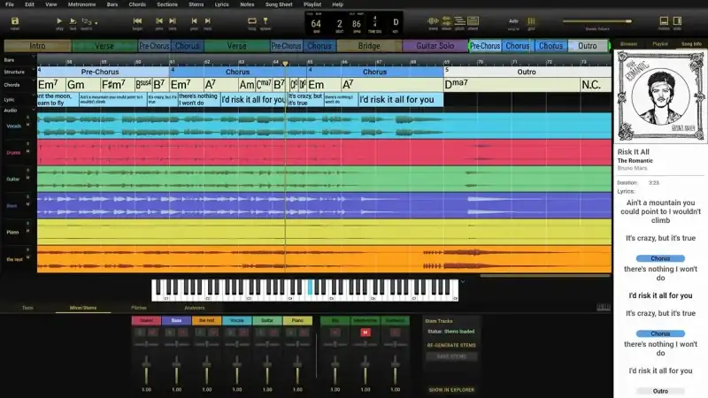Collapse the Chords row chevron

coord(33,81)
